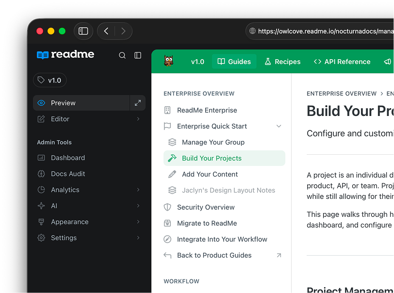Click the Preview eye icon

[41, 103]
